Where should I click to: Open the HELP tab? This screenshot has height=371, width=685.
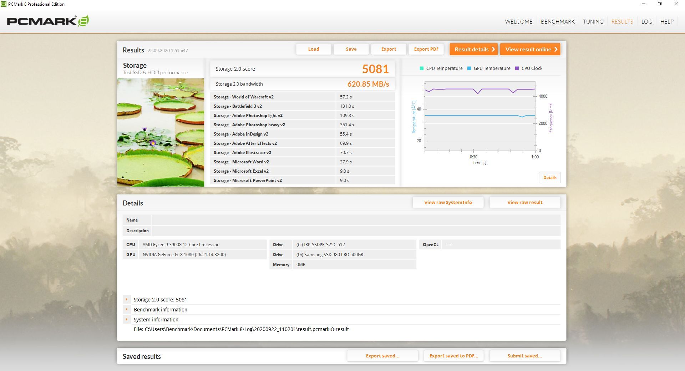click(x=667, y=21)
